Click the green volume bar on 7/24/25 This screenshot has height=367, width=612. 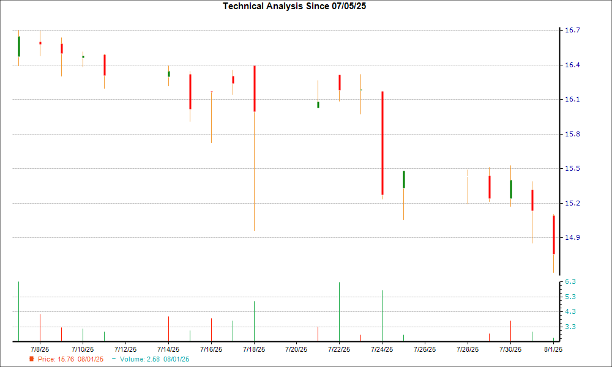(382, 316)
